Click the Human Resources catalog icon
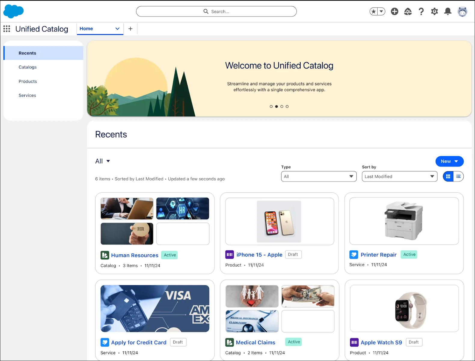The image size is (475, 361). click(105, 255)
